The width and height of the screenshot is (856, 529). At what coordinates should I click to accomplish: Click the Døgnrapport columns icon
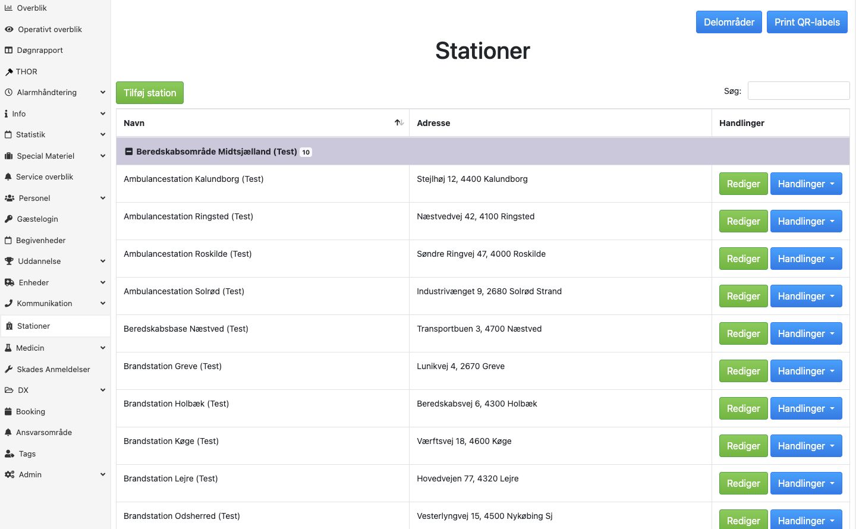(x=8, y=51)
